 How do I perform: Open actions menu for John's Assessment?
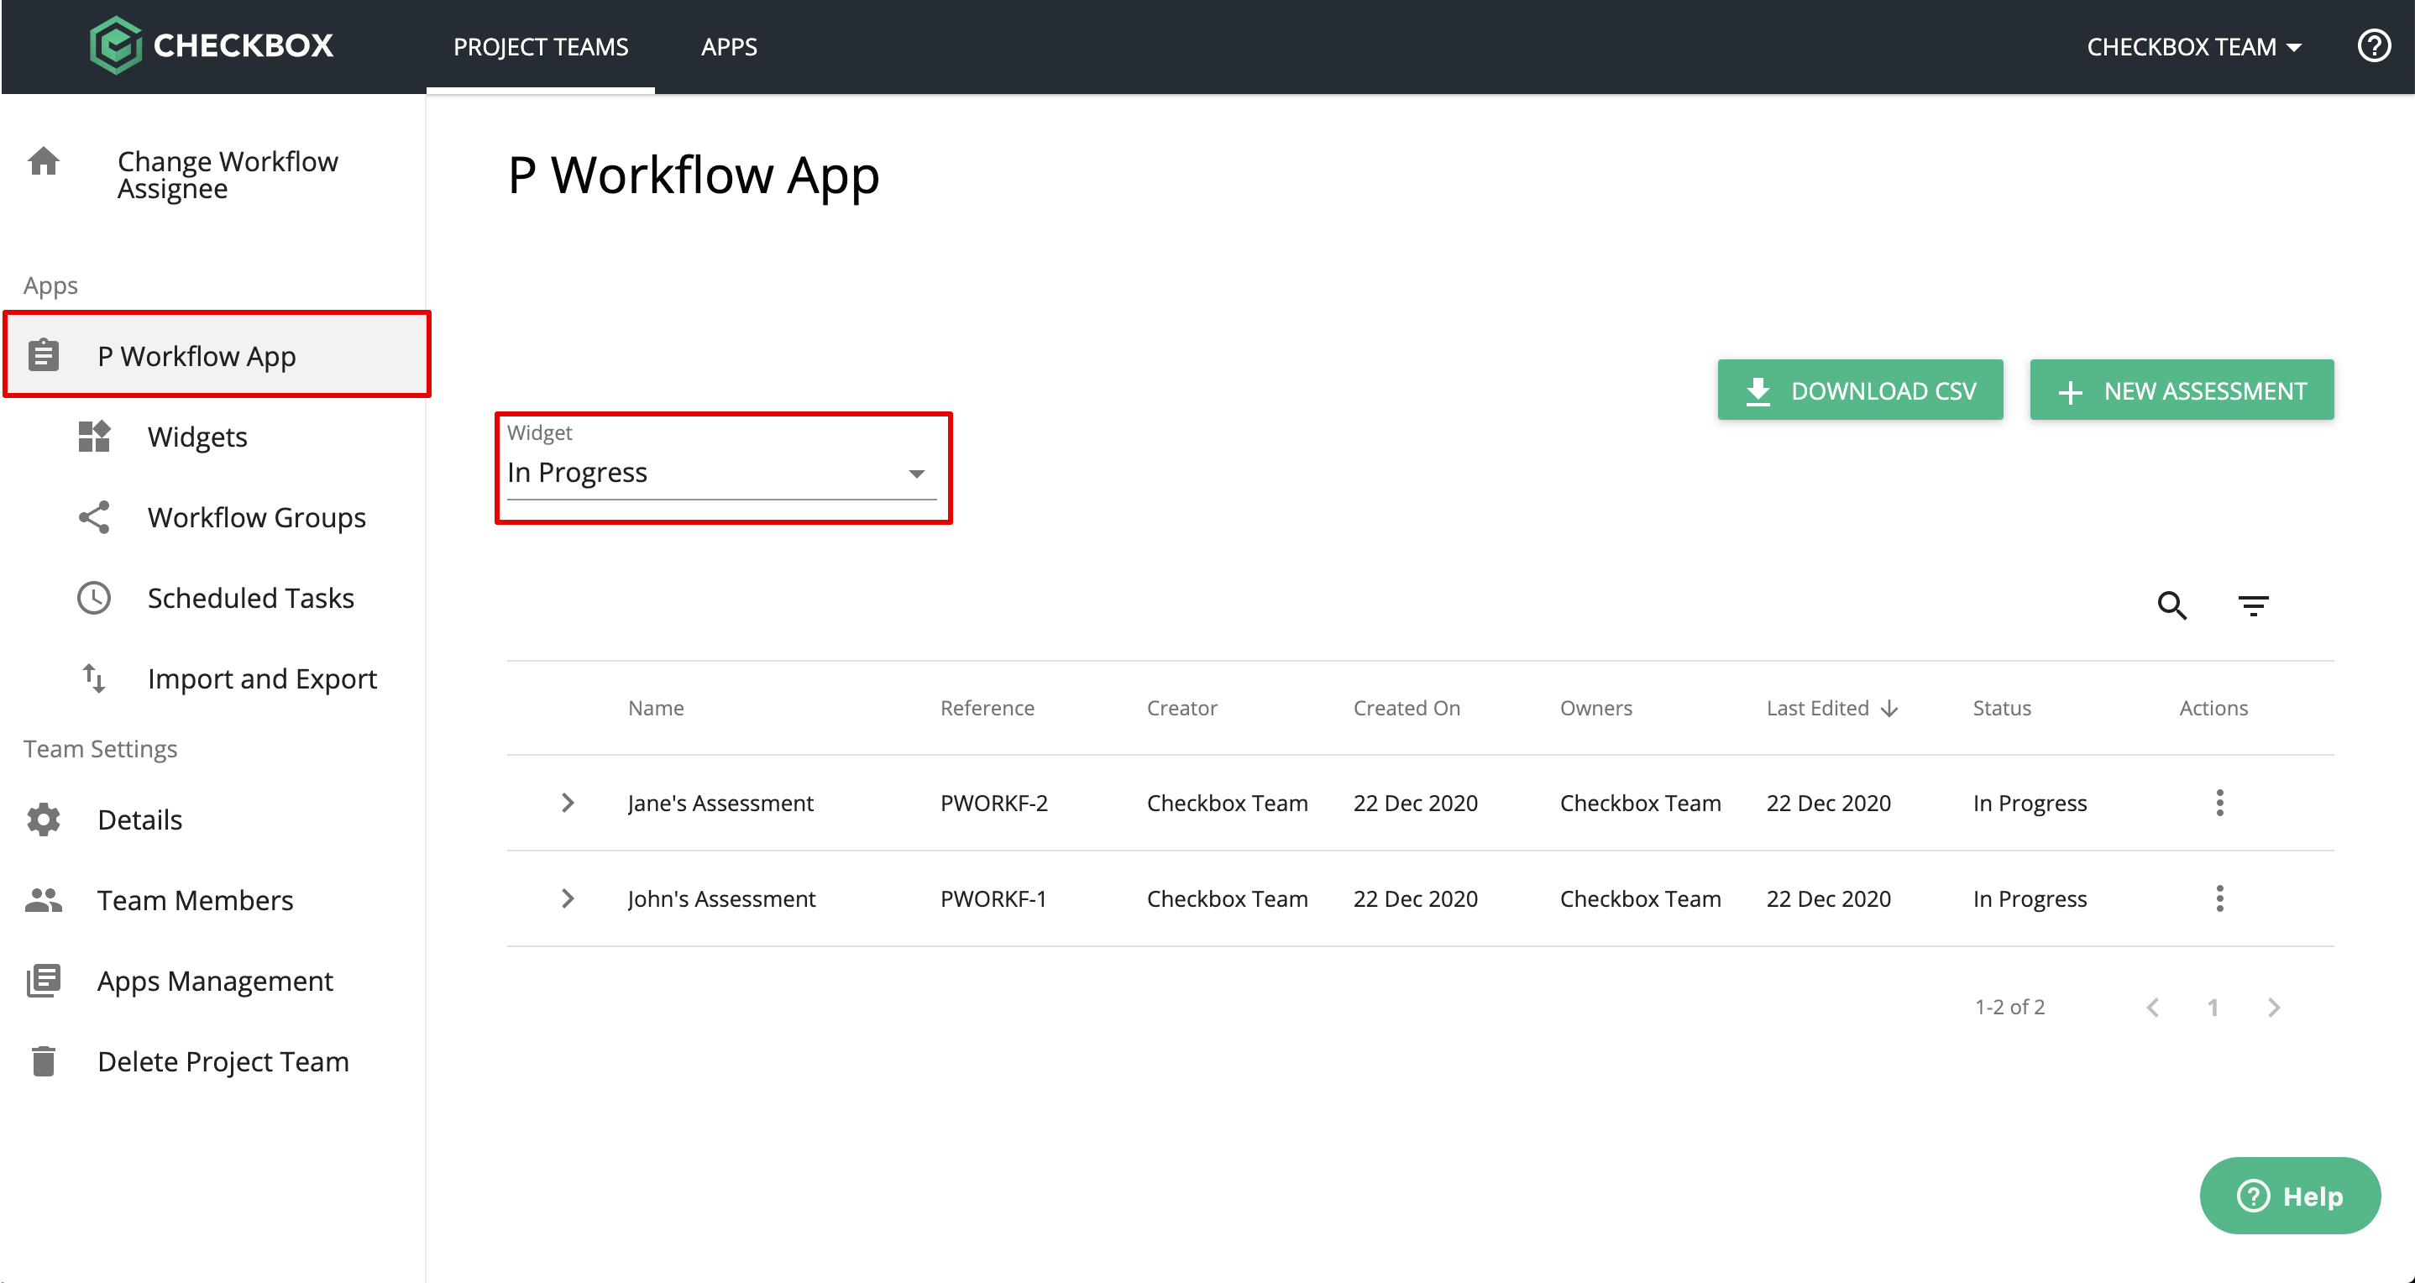pos(2219,898)
